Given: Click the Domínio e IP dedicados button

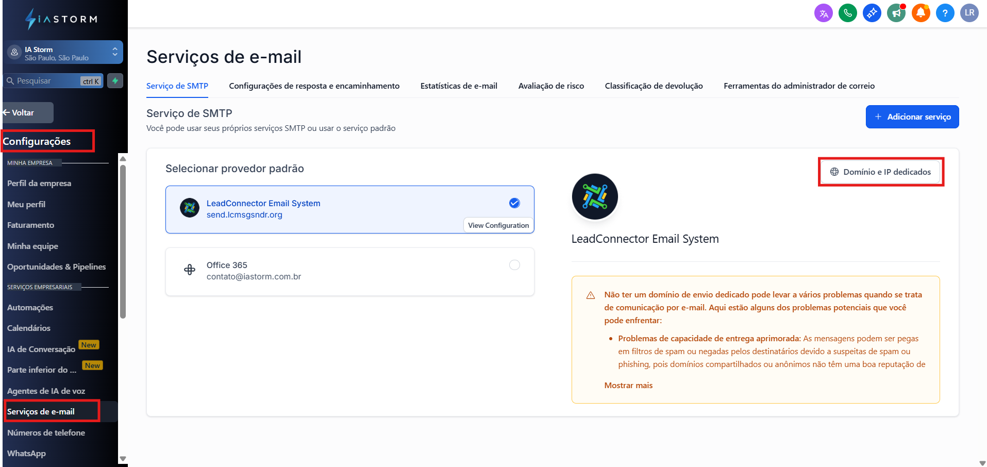Looking at the screenshot, I should tap(881, 172).
